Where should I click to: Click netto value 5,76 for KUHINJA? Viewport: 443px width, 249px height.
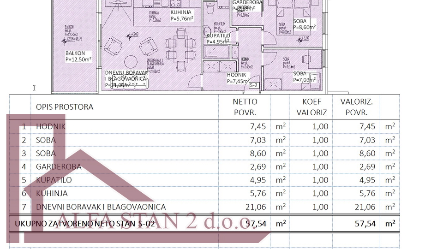[258, 193]
